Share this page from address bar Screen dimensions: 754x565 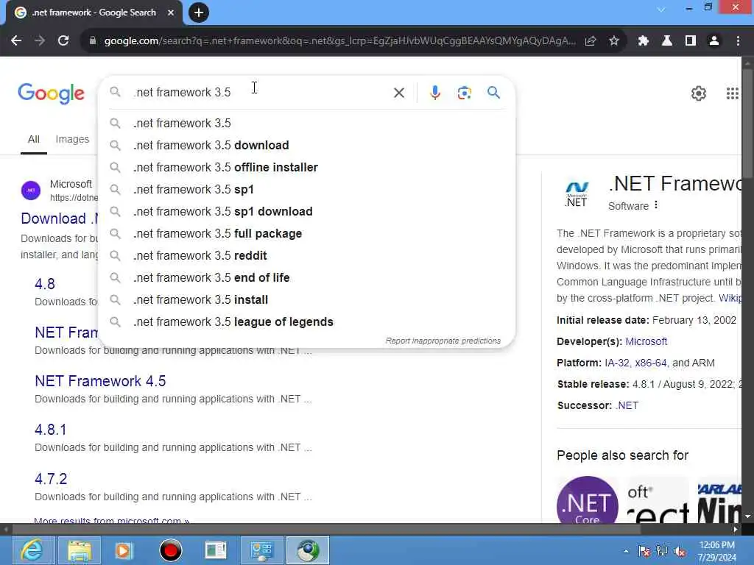[591, 41]
